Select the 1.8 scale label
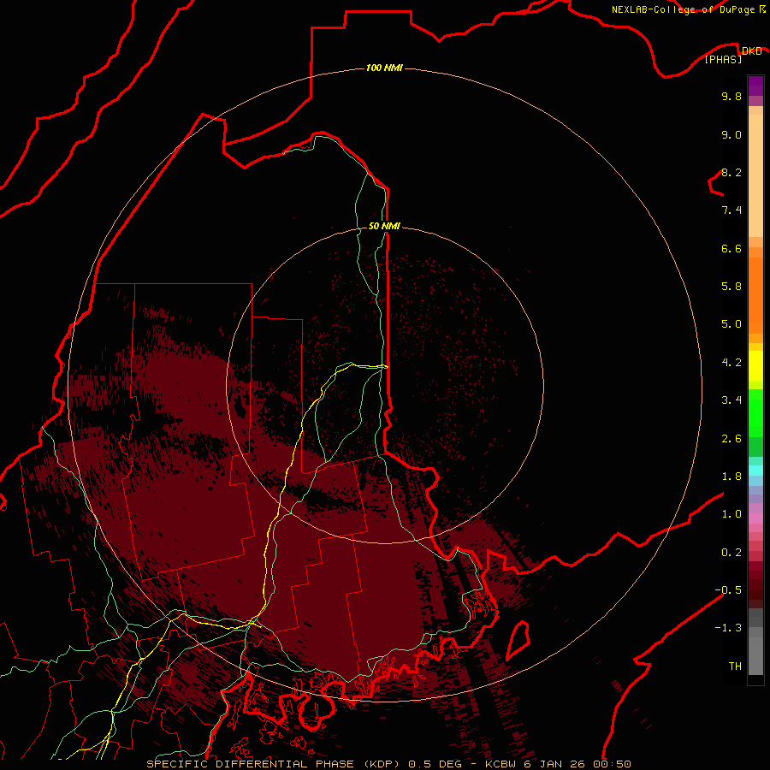The width and height of the screenshot is (770, 770). point(731,477)
